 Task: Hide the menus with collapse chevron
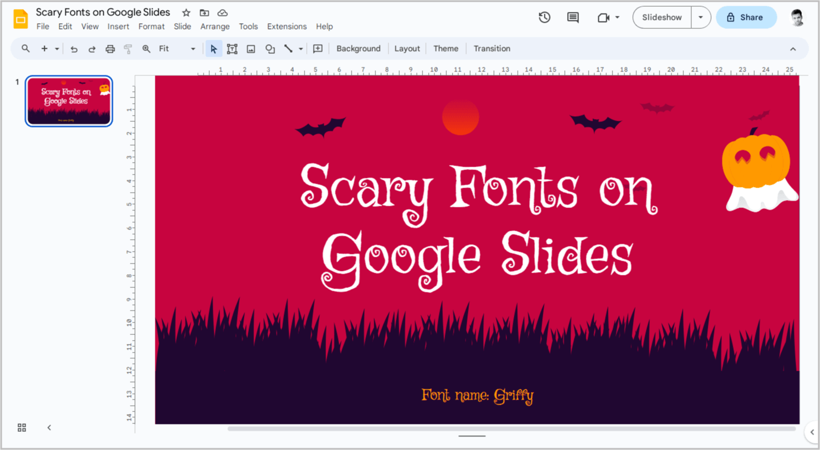point(793,49)
